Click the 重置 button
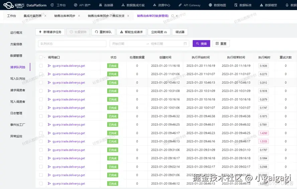Screen dimensions: 297x189 221,44
